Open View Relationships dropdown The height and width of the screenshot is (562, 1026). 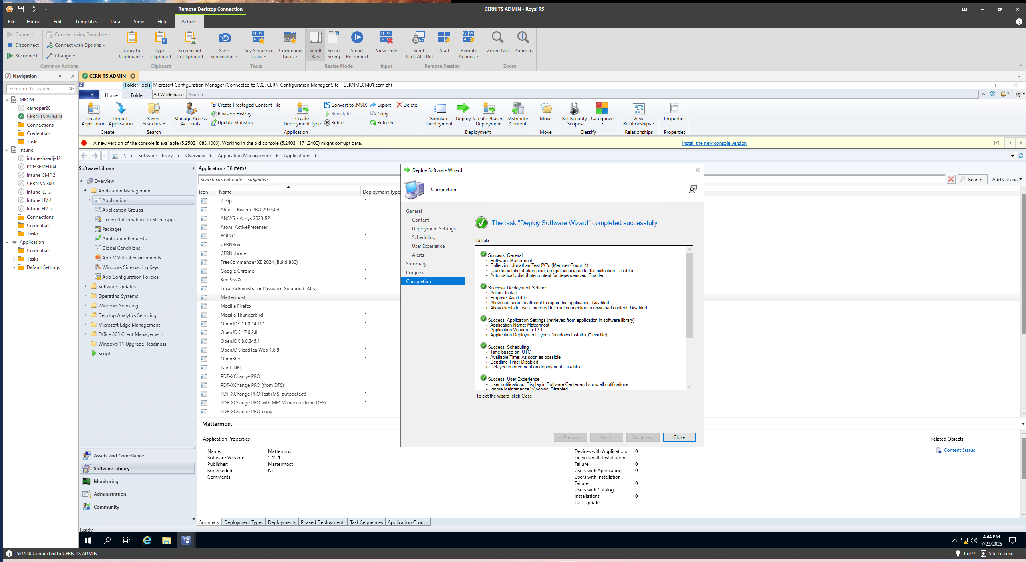coord(638,114)
